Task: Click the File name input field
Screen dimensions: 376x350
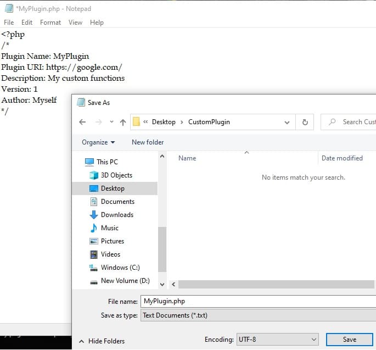Action: tap(258, 301)
